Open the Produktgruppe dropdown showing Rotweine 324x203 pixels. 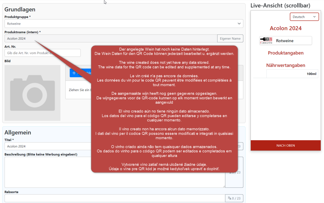pos(124,24)
